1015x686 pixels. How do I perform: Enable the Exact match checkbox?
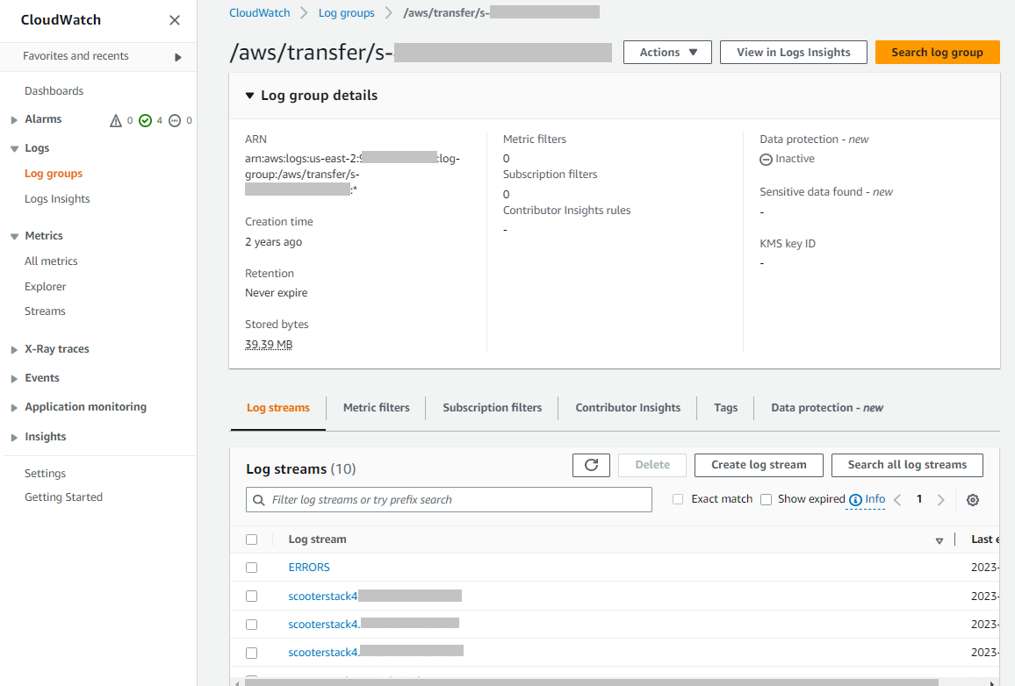pos(678,499)
